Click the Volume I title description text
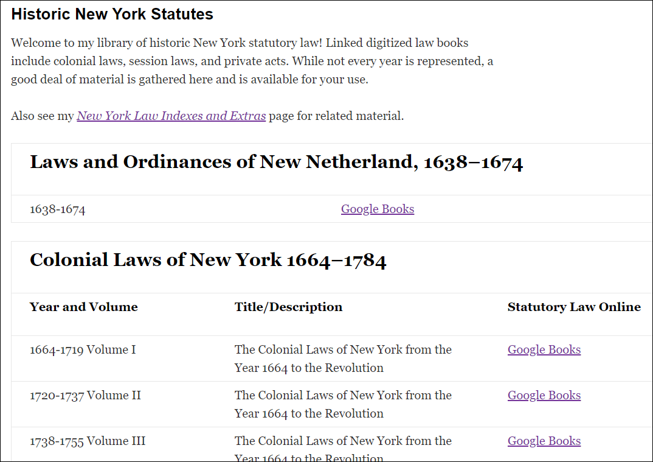653x462 pixels. 343,359
